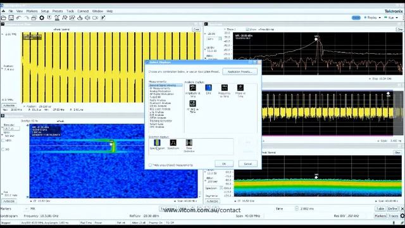Toggle the Show checkbox in Spectrum panel

[247, 30]
